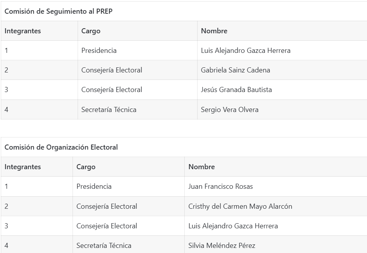Click the Comisión de Seguimiento al PREP heading

58,11
